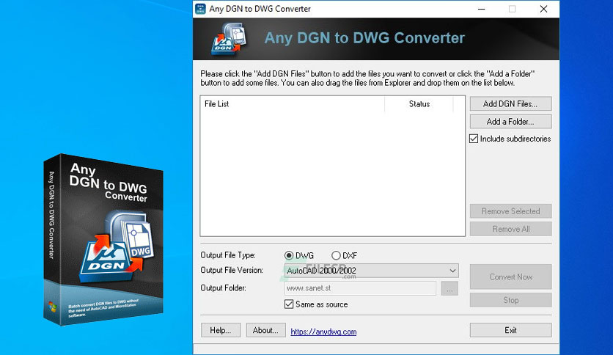This screenshot has height=355, width=613.
Task: Click the Status column header
Action: (419, 104)
